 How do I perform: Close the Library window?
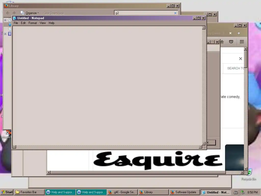click(177, 6)
